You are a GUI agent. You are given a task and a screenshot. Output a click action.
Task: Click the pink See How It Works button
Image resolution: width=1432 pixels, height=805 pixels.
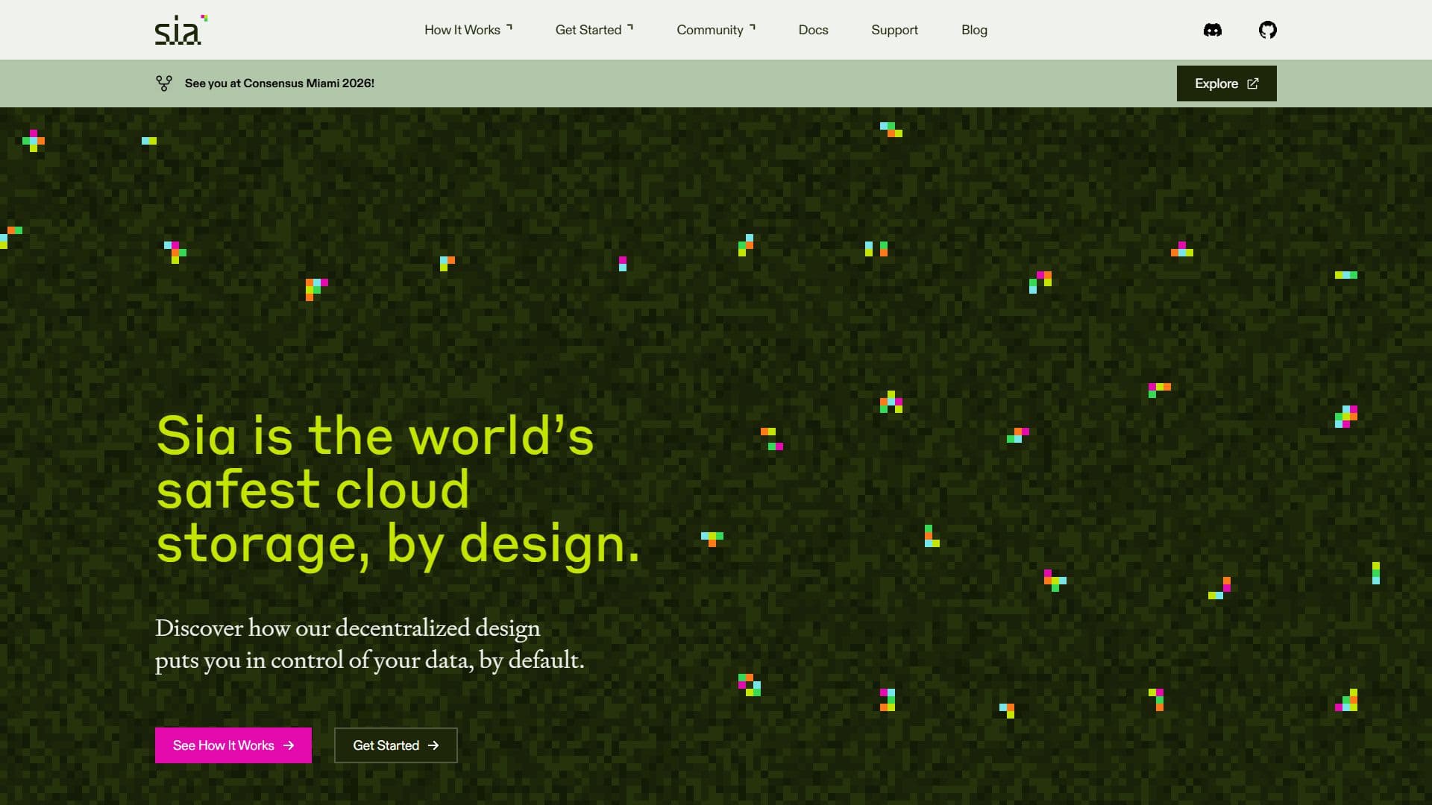(x=233, y=745)
